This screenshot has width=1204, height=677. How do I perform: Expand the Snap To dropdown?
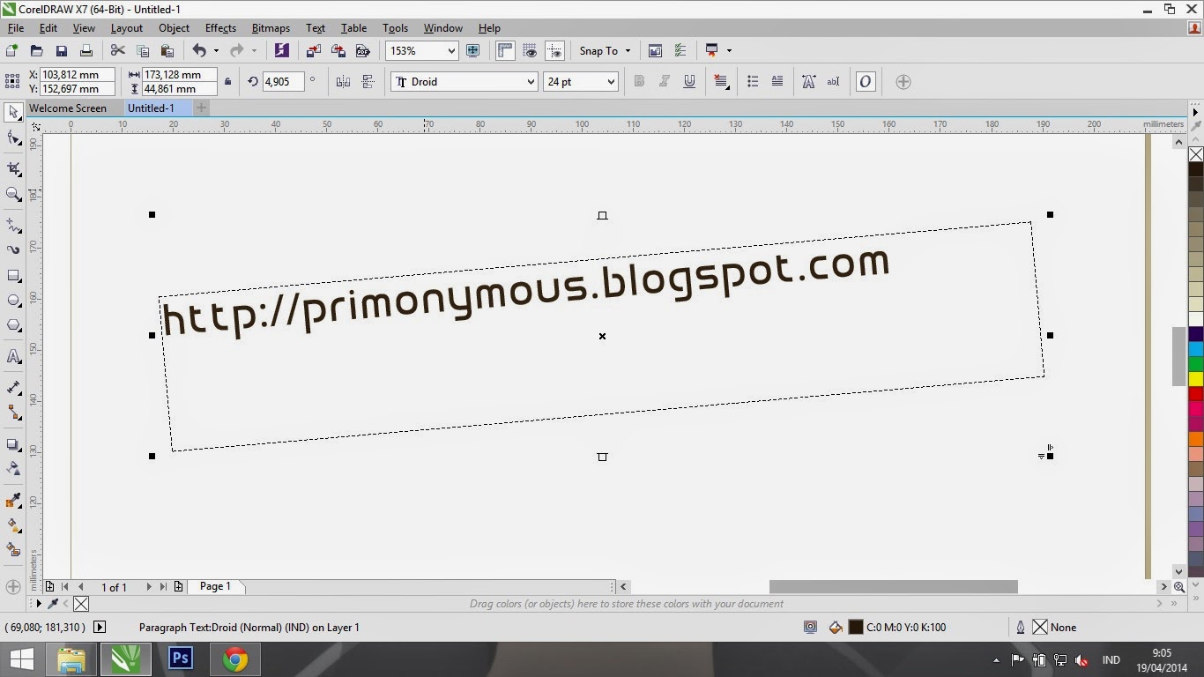coord(628,51)
